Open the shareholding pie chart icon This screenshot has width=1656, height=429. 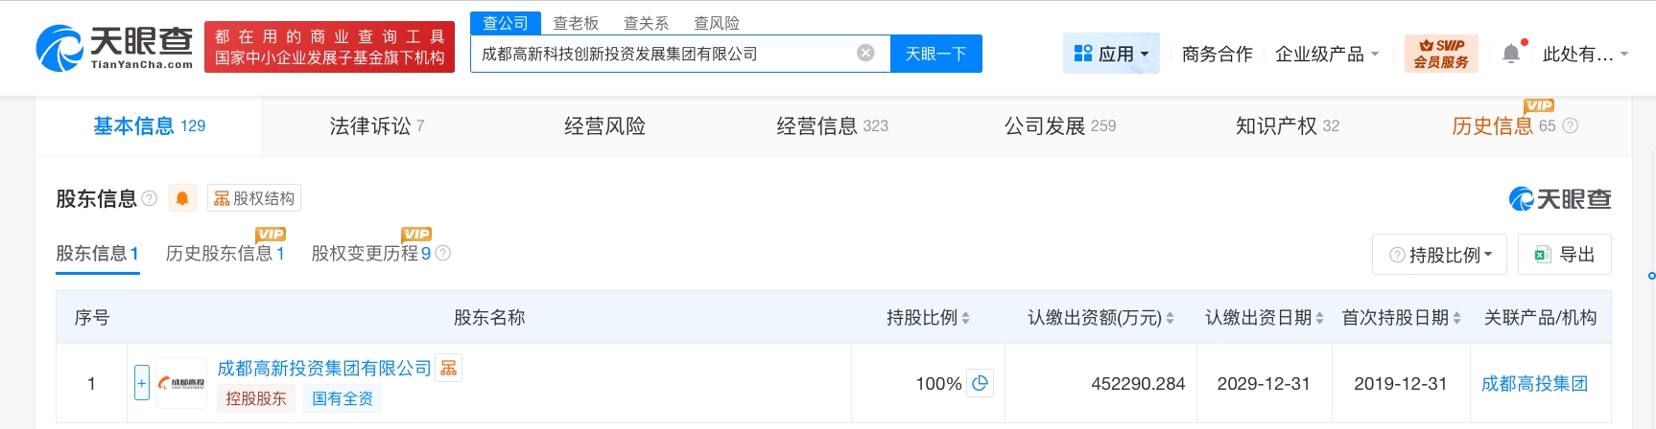pyautogui.click(x=980, y=383)
